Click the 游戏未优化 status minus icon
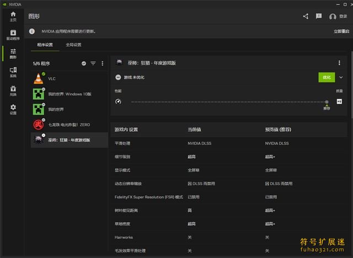Screen dimensions: 353x258 118,77
